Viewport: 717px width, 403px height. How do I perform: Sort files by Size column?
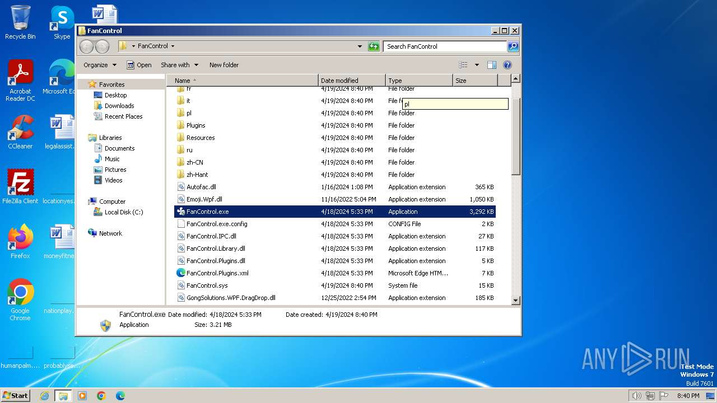point(475,81)
